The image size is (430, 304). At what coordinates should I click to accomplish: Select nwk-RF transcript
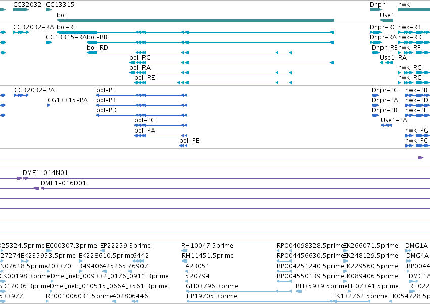click(414, 53)
